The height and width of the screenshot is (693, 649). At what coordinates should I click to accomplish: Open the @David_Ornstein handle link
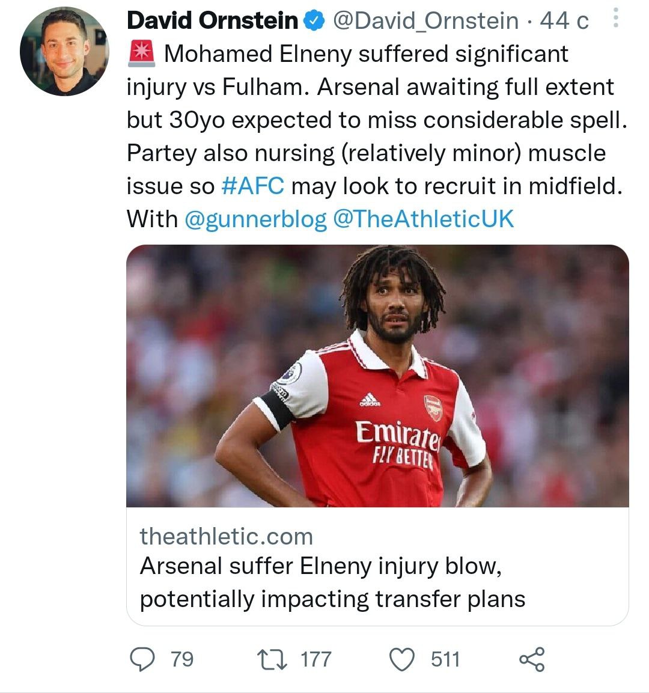[x=425, y=21]
